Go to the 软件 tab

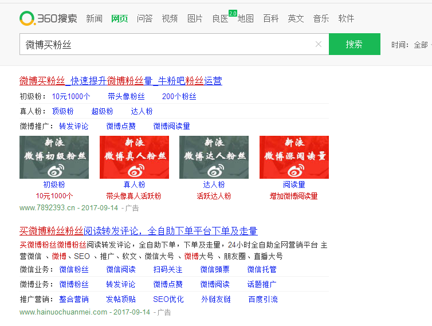click(346, 18)
